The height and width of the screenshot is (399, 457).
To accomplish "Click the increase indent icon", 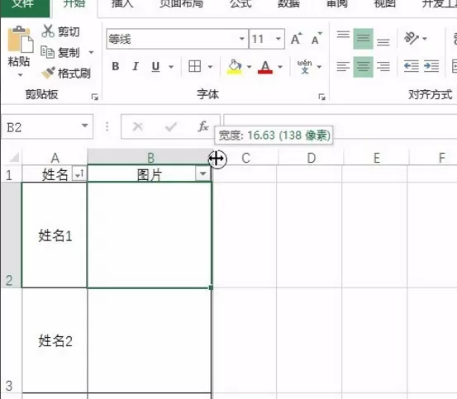I will [431, 66].
